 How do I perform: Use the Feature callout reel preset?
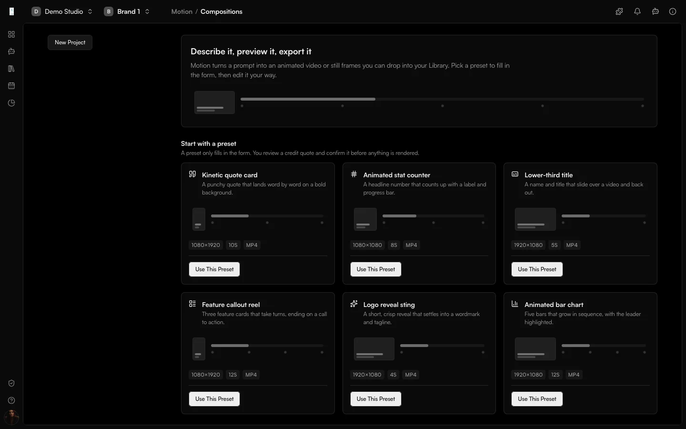pos(214,399)
